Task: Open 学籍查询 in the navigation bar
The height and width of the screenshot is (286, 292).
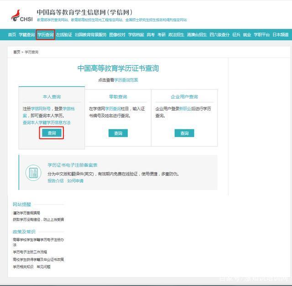Action: click(x=26, y=35)
